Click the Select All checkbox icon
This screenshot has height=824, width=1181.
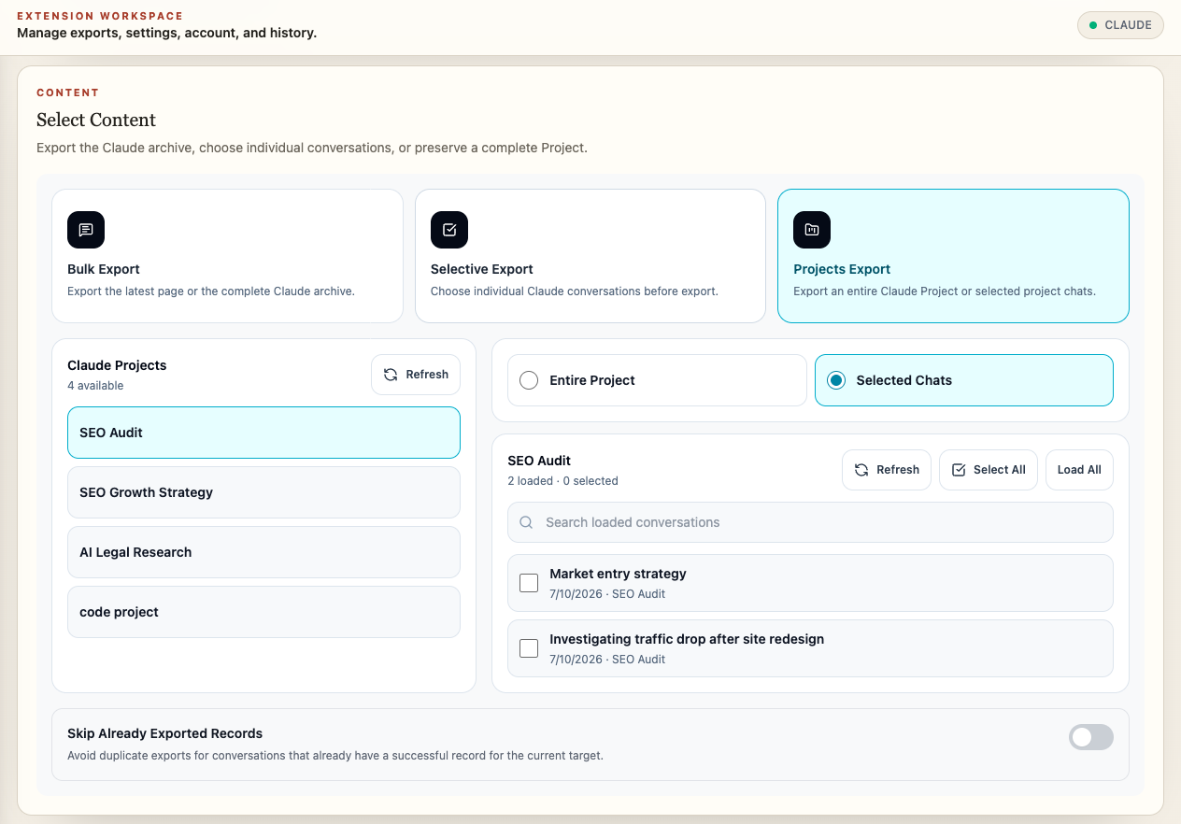pyautogui.click(x=959, y=470)
